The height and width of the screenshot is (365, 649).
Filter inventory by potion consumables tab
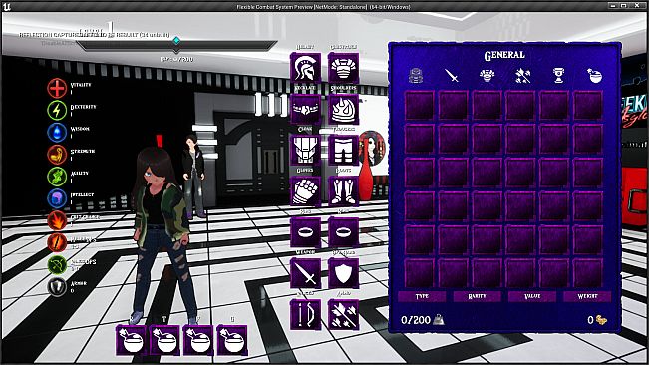(594, 76)
